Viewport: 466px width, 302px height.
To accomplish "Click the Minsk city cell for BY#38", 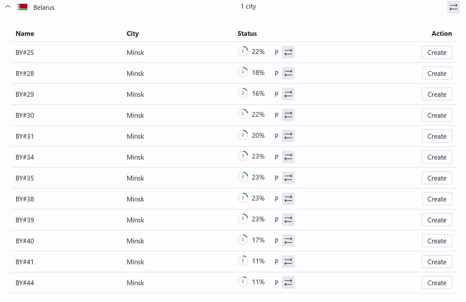I will click(x=135, y=199).
